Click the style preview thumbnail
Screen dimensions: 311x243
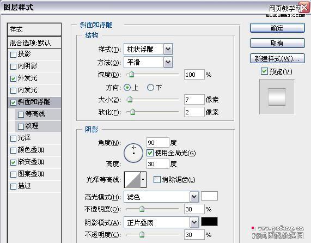click(277, 97)
